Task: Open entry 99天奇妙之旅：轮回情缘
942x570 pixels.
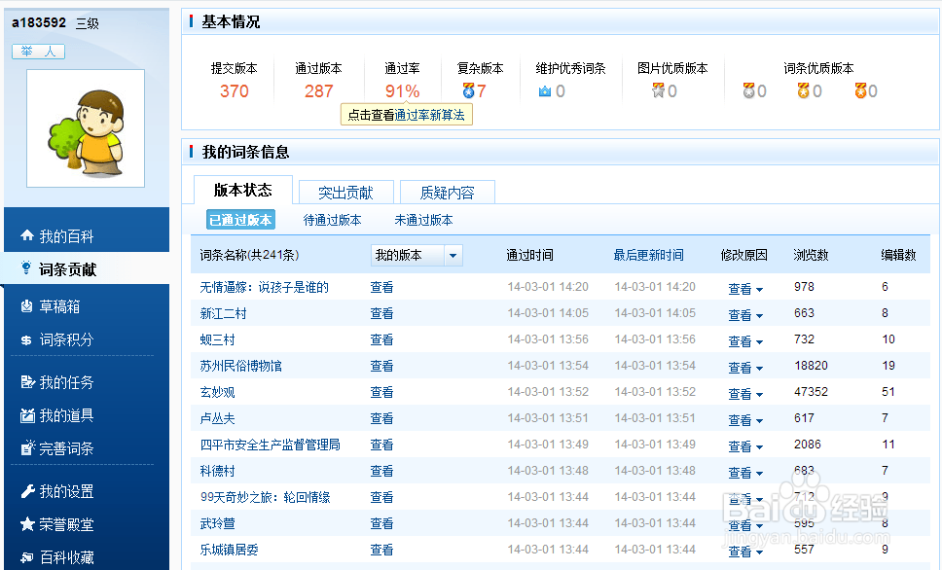Action: [x=265, y=497]
